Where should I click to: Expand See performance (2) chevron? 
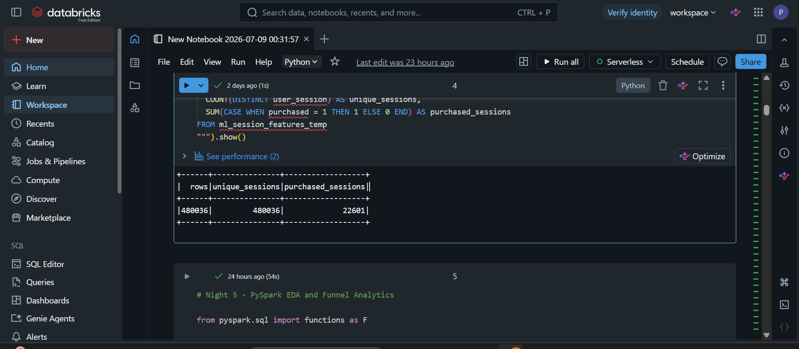pos(184,156)
